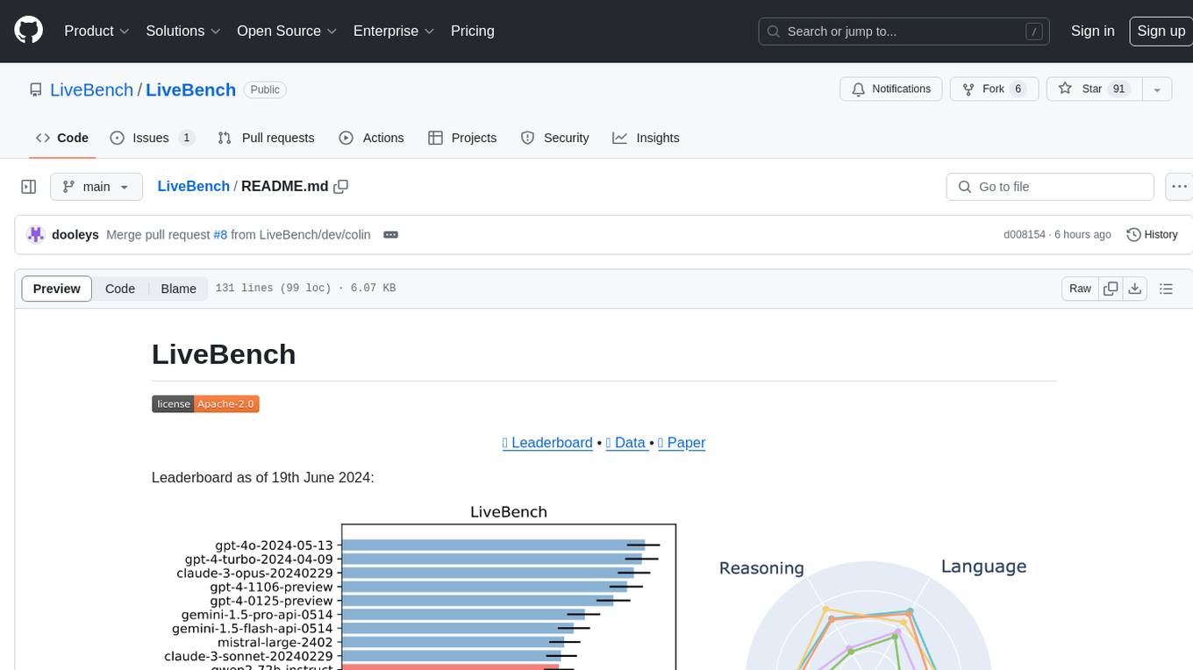The height and width of the screenshot is (670, 1193).
Task: Switch to the Issues tab
Action: [x=152, y=138]
